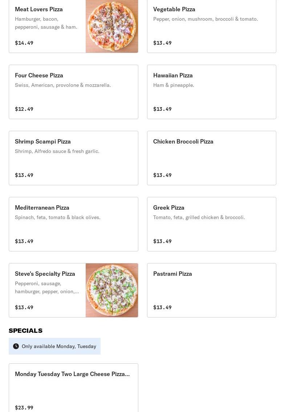The image size is (285, 412).
Task: Open the Meat Lovers Pizza photo
Action: click(112, 26)
